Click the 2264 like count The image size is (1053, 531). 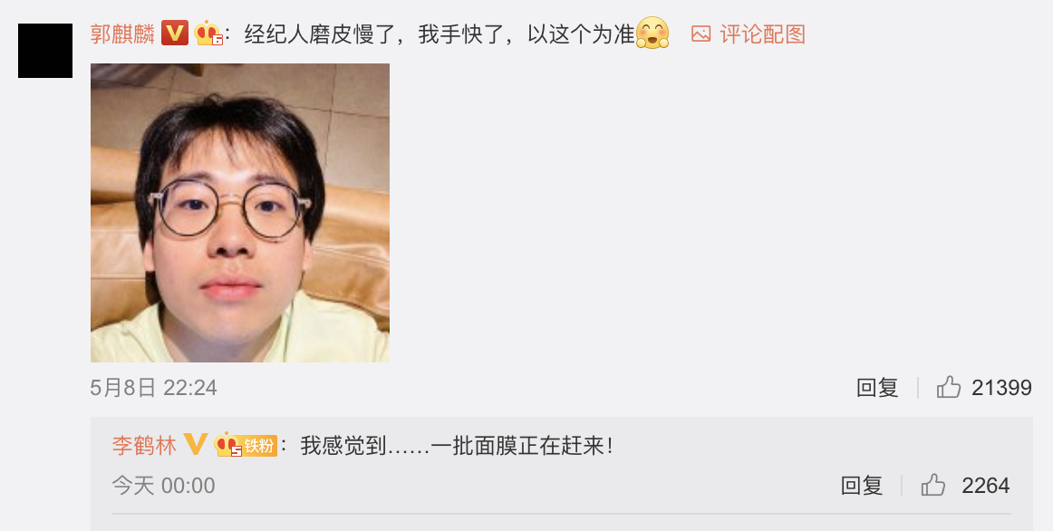[985, 485]
